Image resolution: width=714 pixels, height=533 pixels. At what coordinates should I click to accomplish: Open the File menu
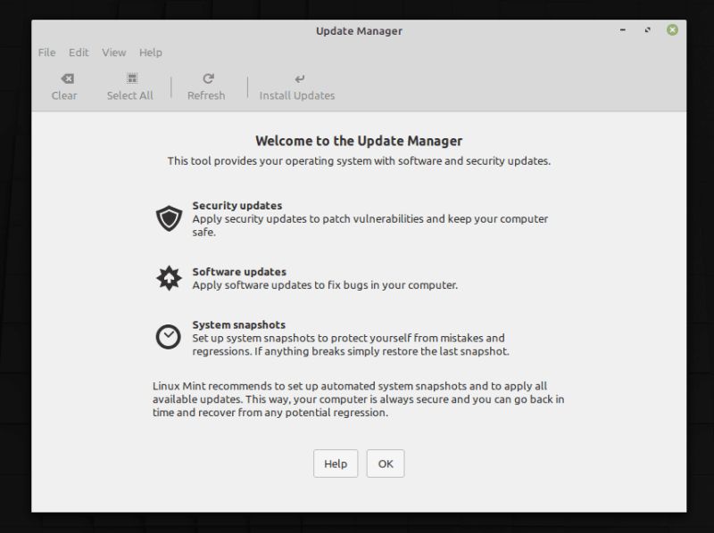(46, 53)
